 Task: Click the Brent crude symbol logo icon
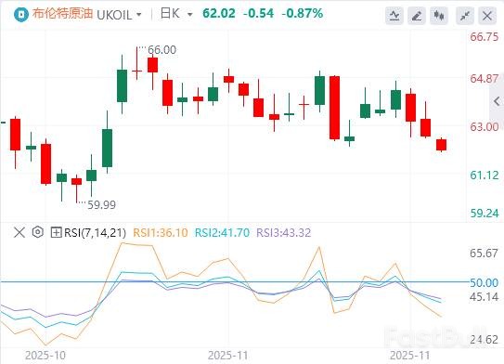pos(21,15)
